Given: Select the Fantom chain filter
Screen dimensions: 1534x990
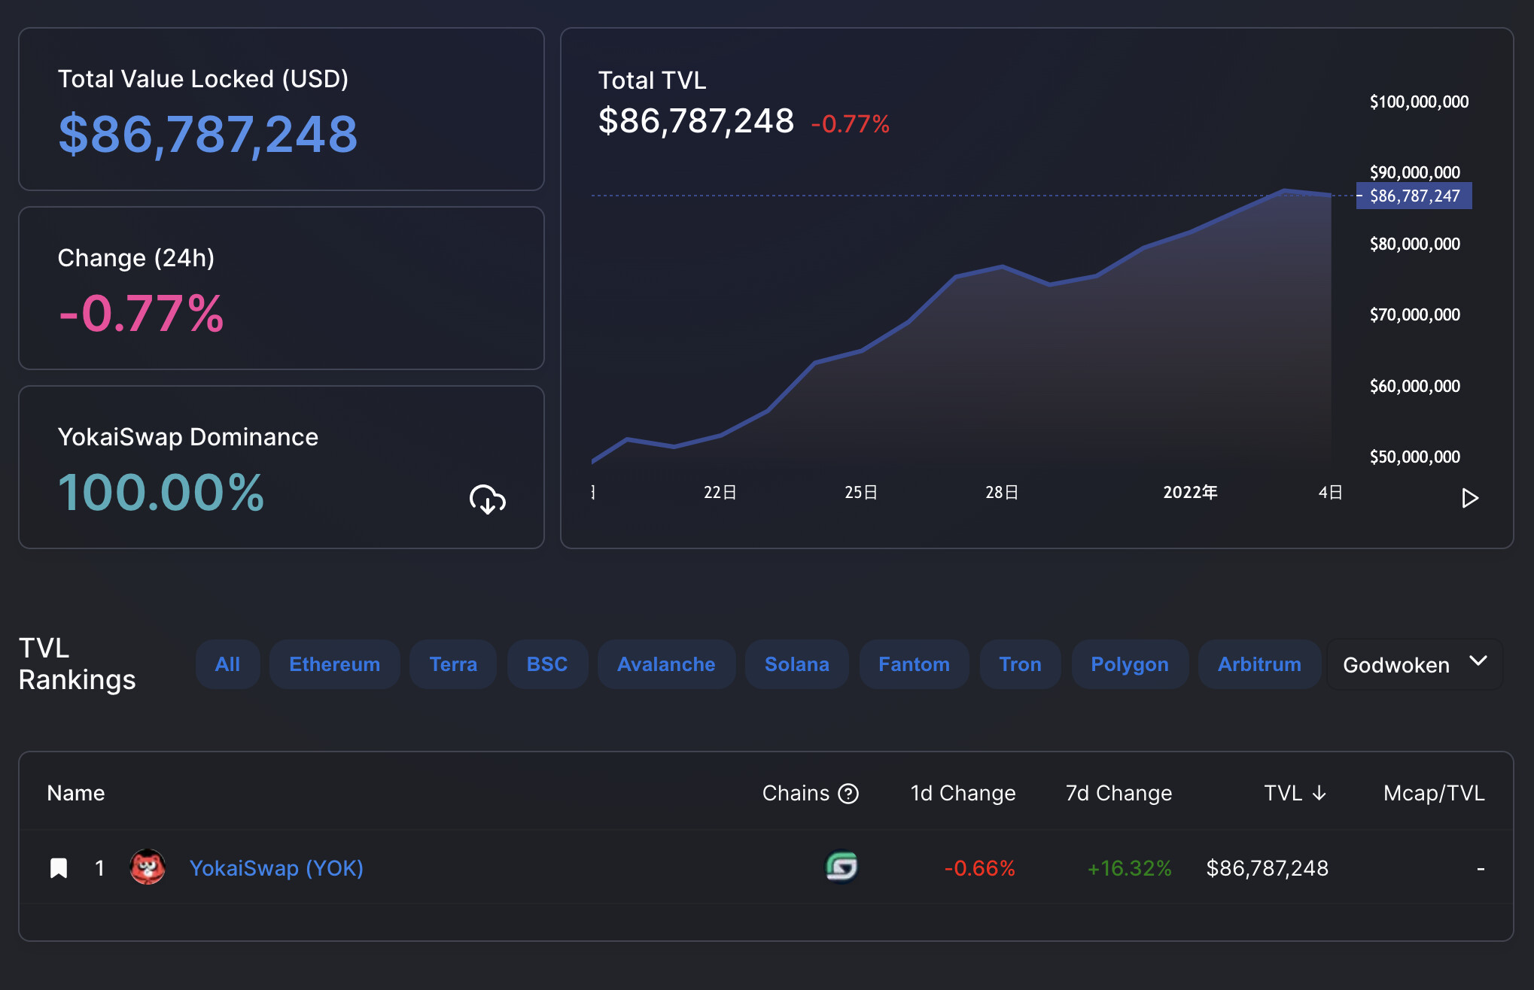Looking at the screenshot, I should click(914, 664).
